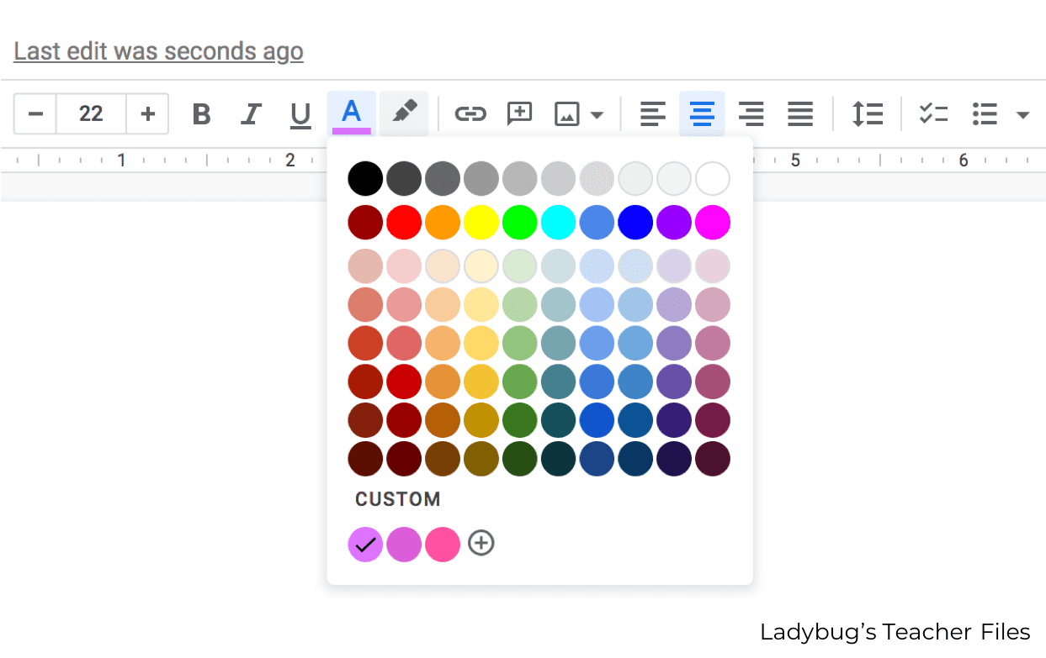Toggle bold formatting
Viewport: 1046px width, 658px height.
tap(201, 113)
